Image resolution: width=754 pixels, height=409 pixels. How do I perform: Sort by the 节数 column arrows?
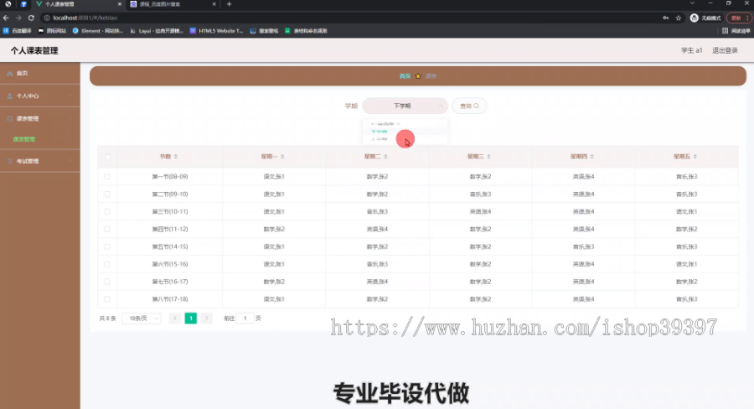176,157
